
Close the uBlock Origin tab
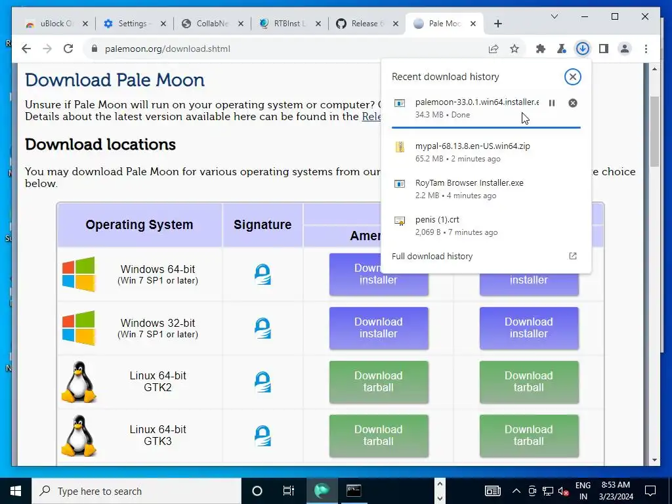pyautogui.click(x=85, y=24)
